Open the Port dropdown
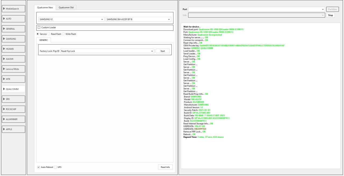 (x=256, y=9)
